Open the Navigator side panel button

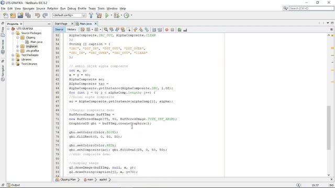click(x=3, y=73)
